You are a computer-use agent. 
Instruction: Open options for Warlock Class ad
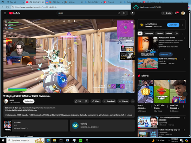[x=184, y=38]
